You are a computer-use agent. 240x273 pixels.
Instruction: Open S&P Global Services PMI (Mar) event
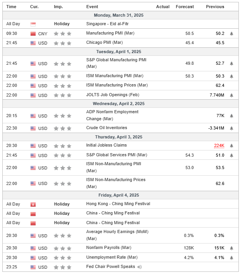click(117, 155)
